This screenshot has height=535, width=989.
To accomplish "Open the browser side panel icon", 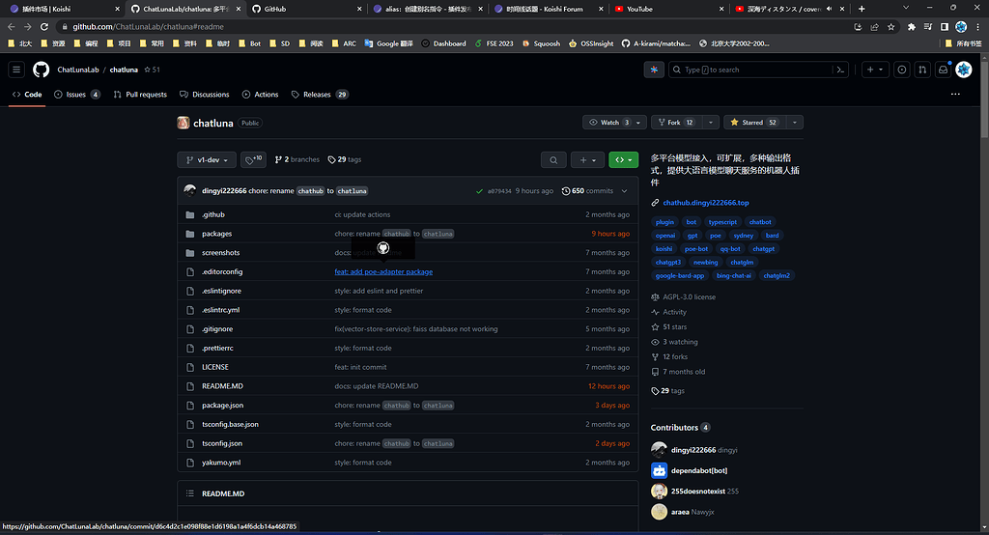I will point(945,26).
